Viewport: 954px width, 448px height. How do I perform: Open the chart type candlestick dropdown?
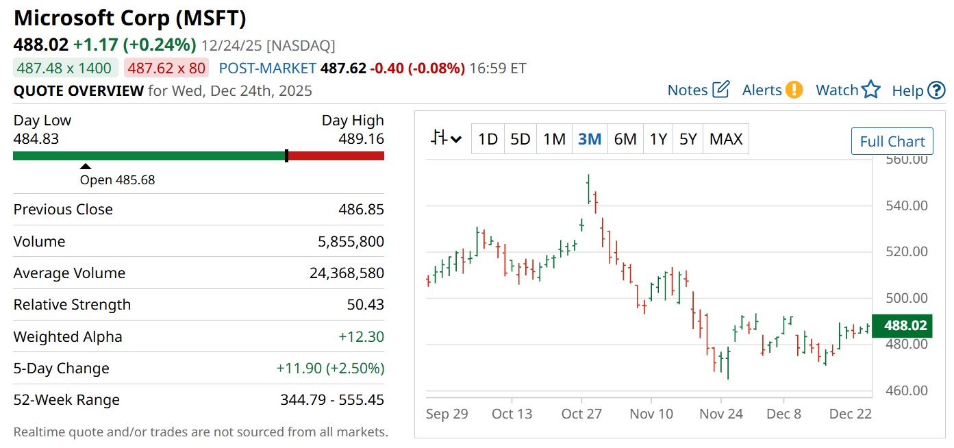[446, 139]
